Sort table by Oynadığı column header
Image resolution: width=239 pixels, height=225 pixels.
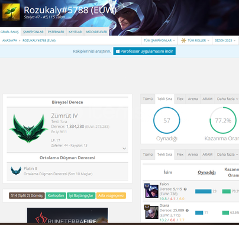pyautogui.click(x=206, y=172)
